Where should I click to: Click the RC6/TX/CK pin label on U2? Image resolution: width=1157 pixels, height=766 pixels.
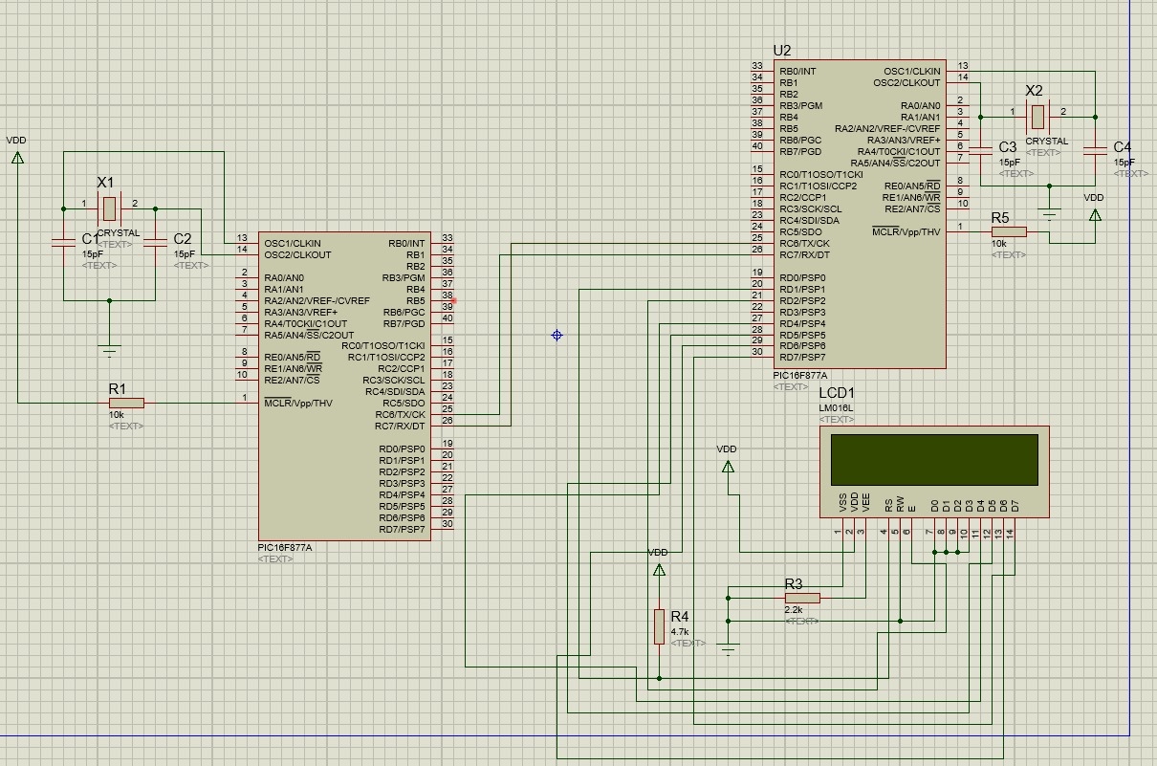803,244
